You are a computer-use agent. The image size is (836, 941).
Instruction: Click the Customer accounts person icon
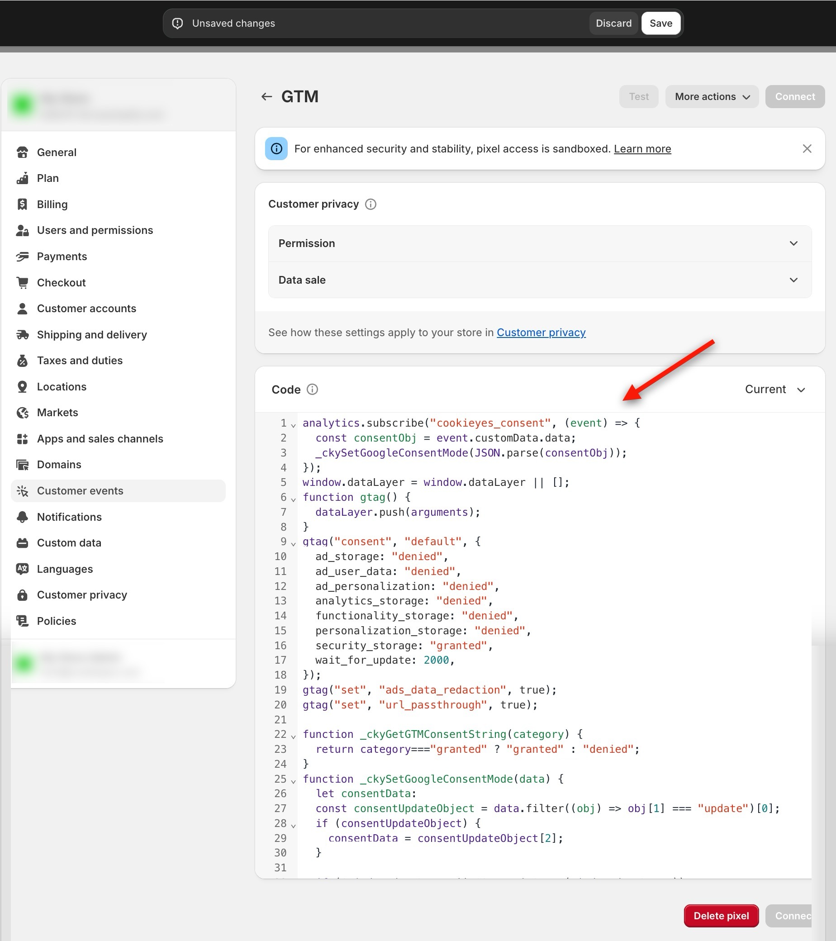[22, 309]
